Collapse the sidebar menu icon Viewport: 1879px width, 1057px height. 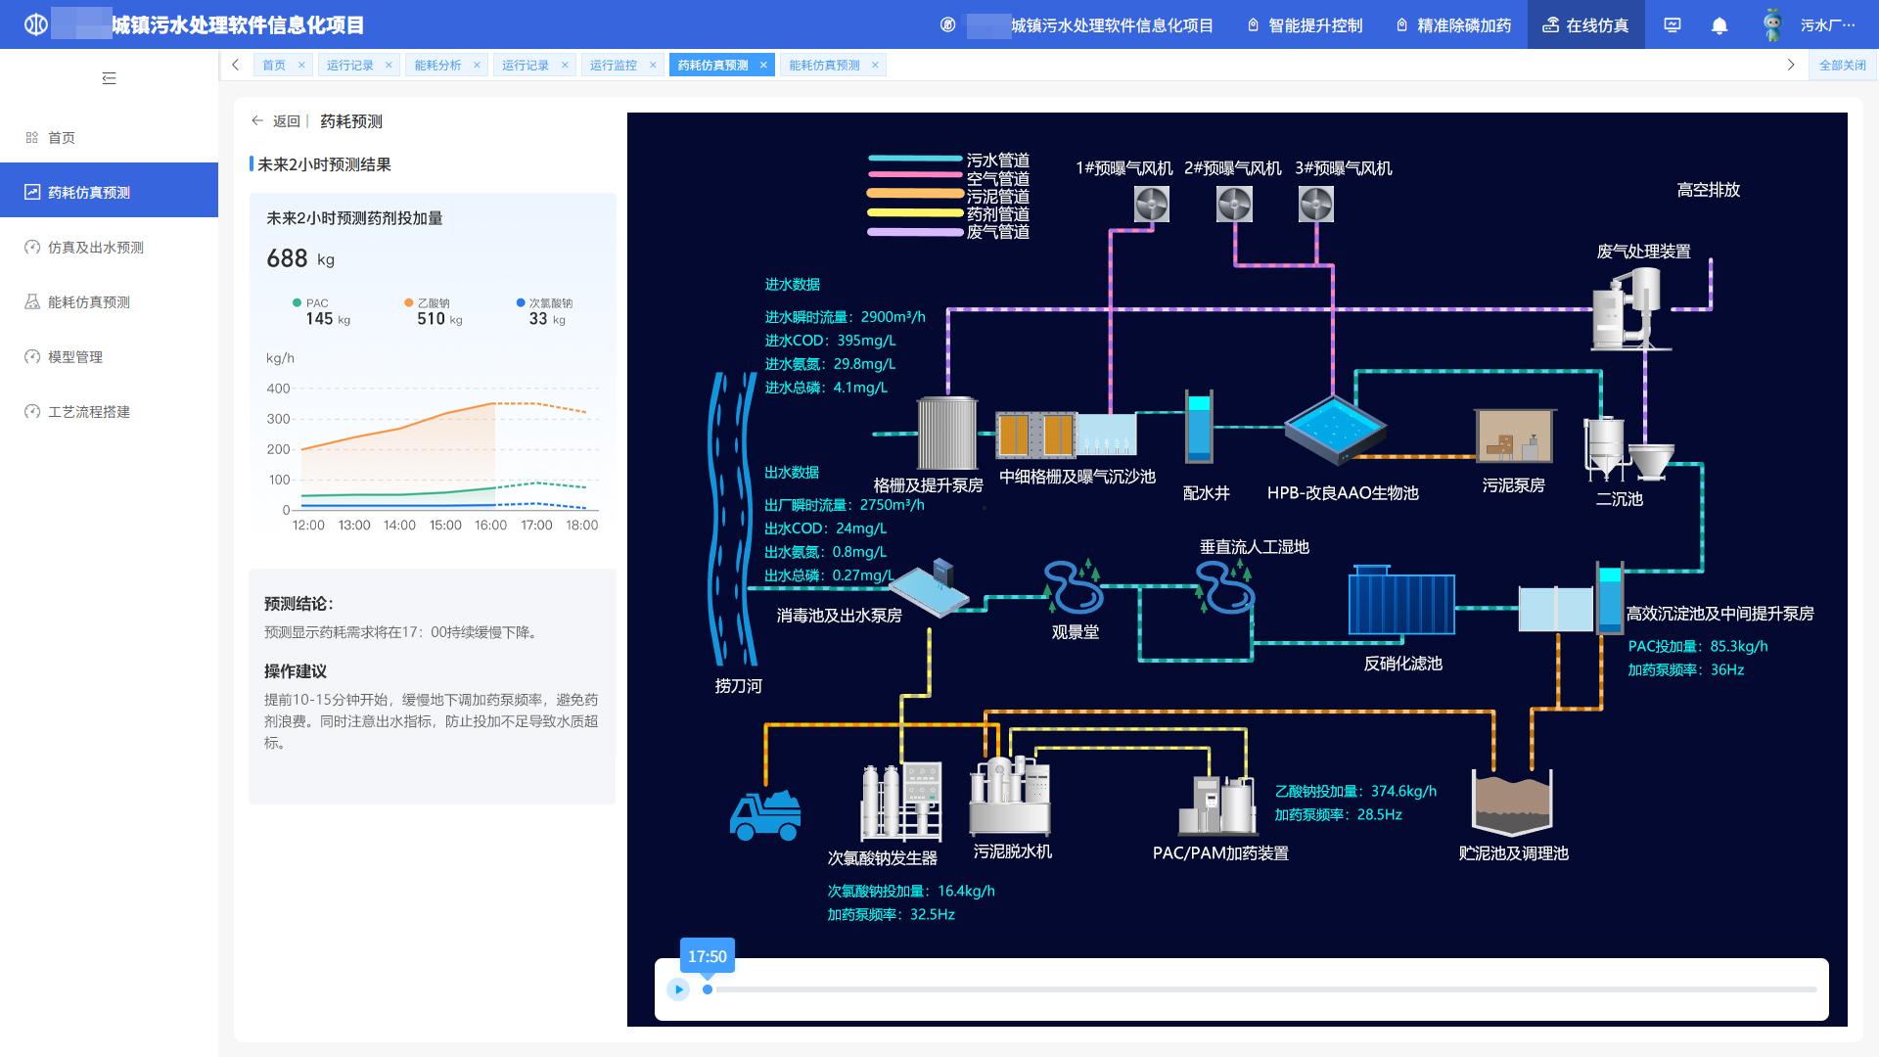point(109,78)
